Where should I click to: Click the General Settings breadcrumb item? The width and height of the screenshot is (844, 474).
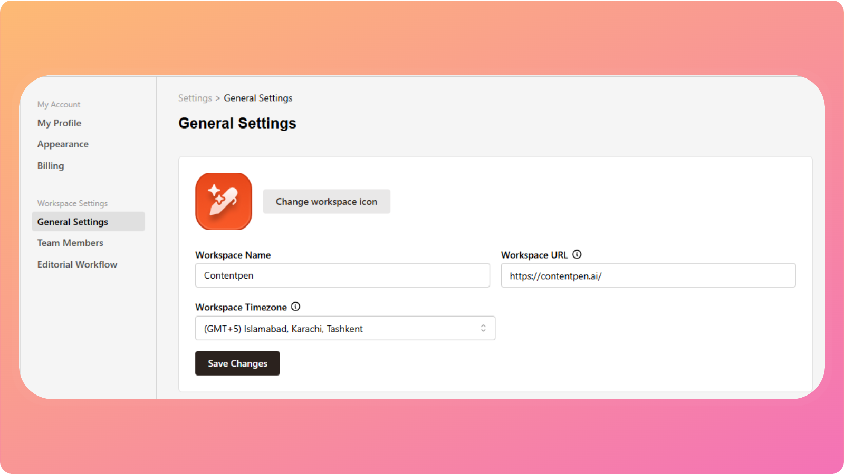(x=258, y=98)
